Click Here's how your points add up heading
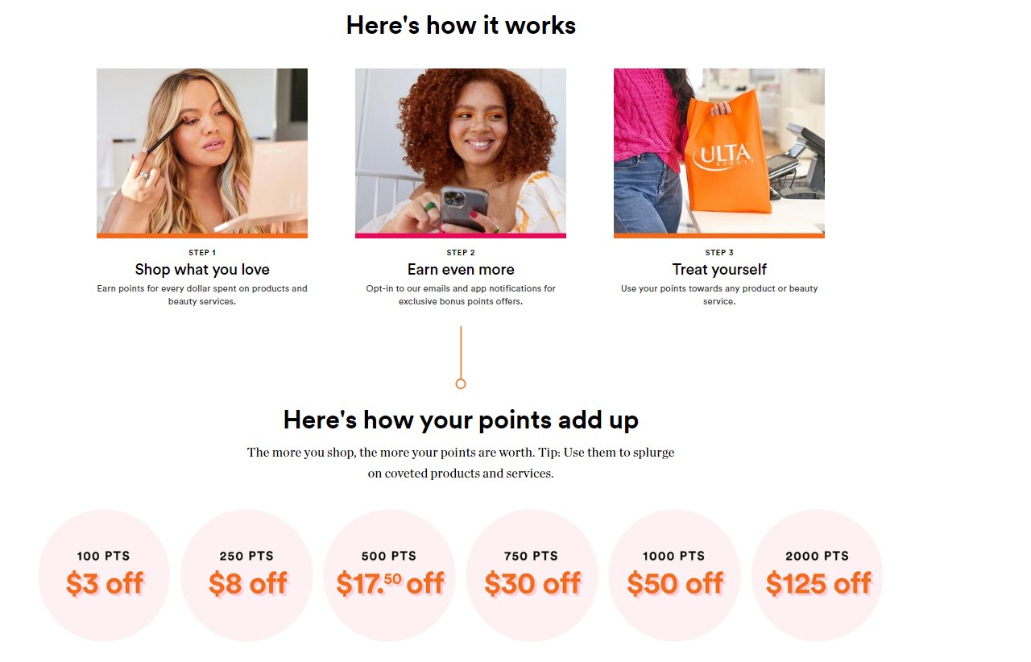 [461, 420]
